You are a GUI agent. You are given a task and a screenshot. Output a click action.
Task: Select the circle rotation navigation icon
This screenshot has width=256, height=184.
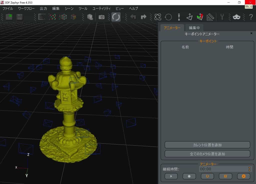coord(168,17)
